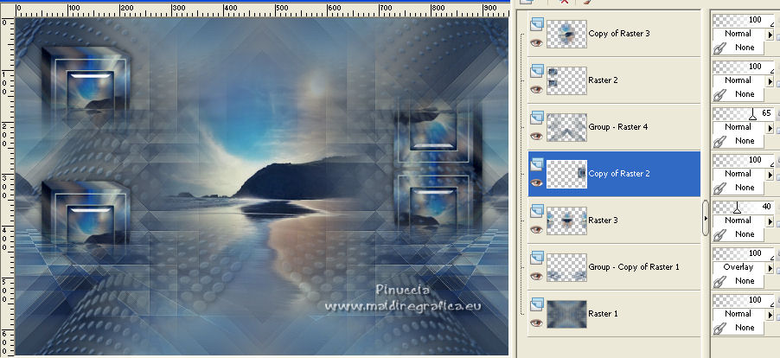780x358 pixels.
Task: Click the chain link icon for Group - Raster 4
Action: click(719, 142)
